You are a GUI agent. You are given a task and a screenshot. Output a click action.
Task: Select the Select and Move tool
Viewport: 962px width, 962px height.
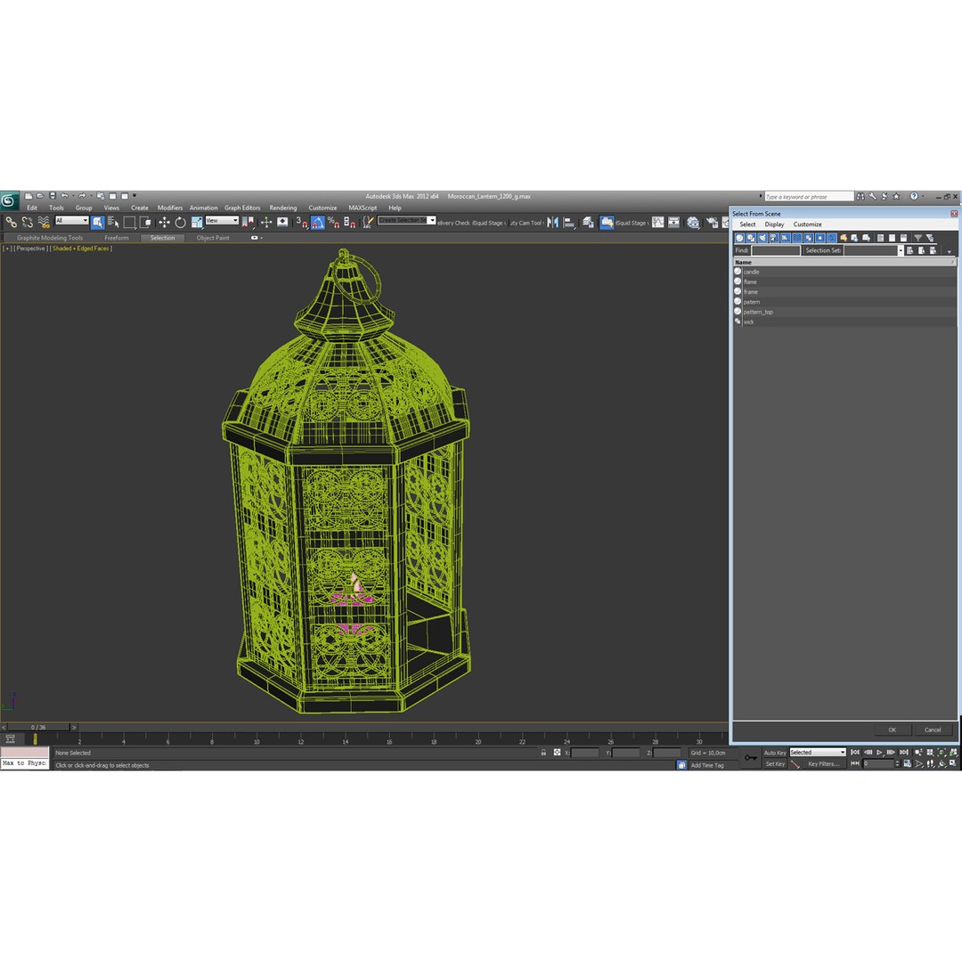[165, 222]
